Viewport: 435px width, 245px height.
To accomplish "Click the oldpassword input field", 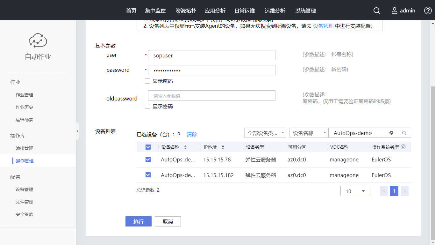I will click(x=211, y=95).
